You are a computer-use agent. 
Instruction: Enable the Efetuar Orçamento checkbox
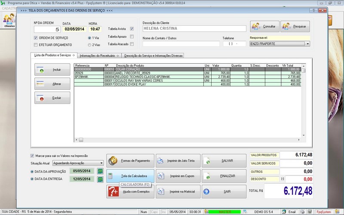36,44
